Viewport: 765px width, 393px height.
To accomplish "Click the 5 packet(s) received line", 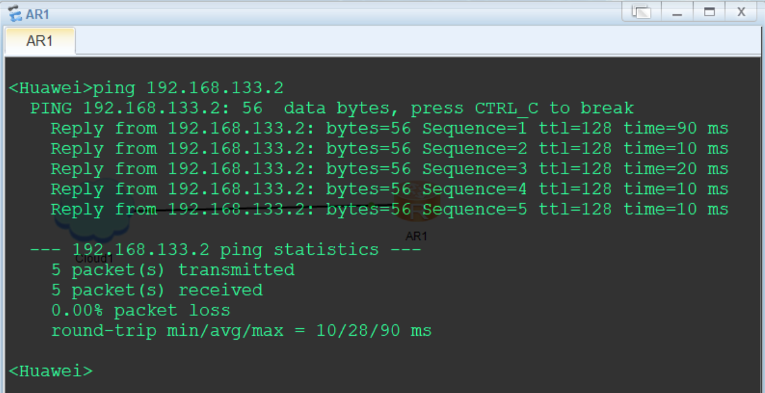I will tap(157, 290).
